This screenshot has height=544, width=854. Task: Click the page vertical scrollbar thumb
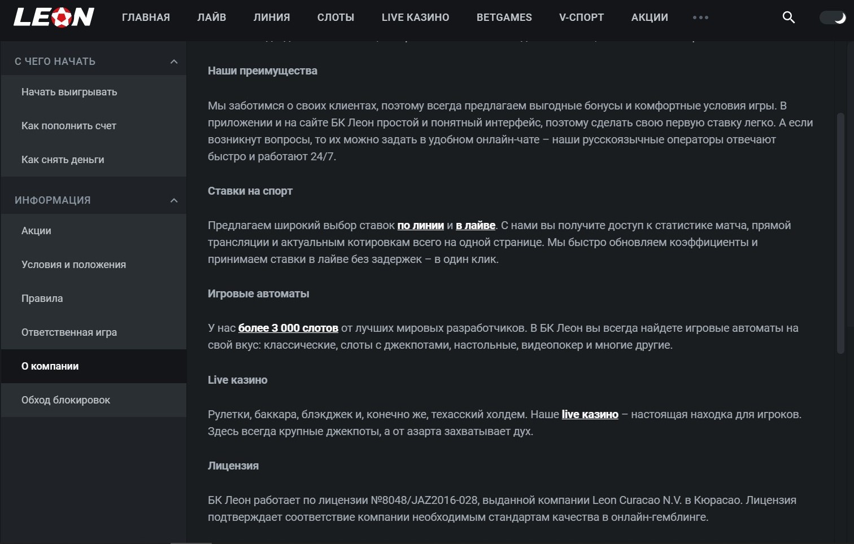pos(840,234)
